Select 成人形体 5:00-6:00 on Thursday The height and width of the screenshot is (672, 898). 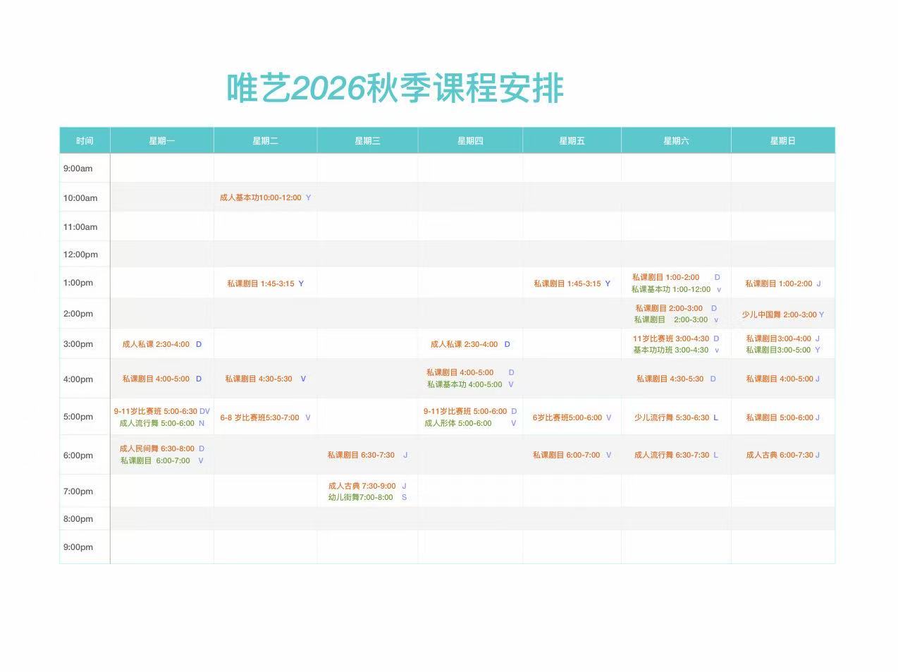tap(458, 424)
